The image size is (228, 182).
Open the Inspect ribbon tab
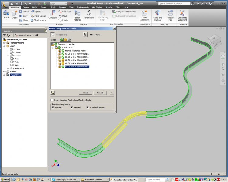point(44,7)
